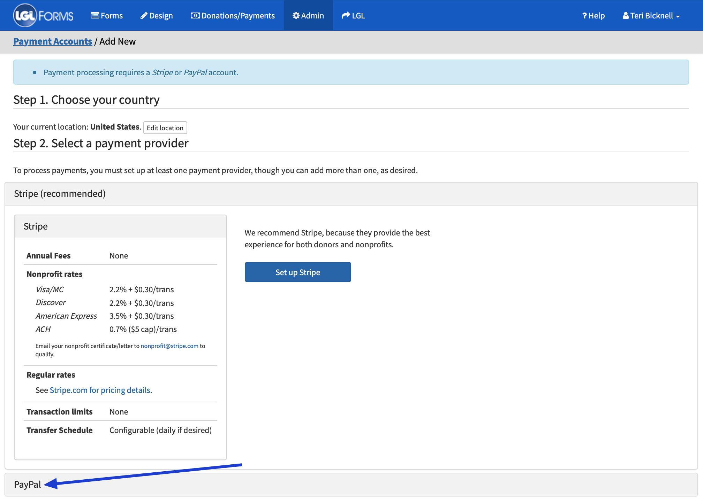Collapse the Stripe (recommended) section
Viewport: 703px width, 503px height.
click(60, 193)
